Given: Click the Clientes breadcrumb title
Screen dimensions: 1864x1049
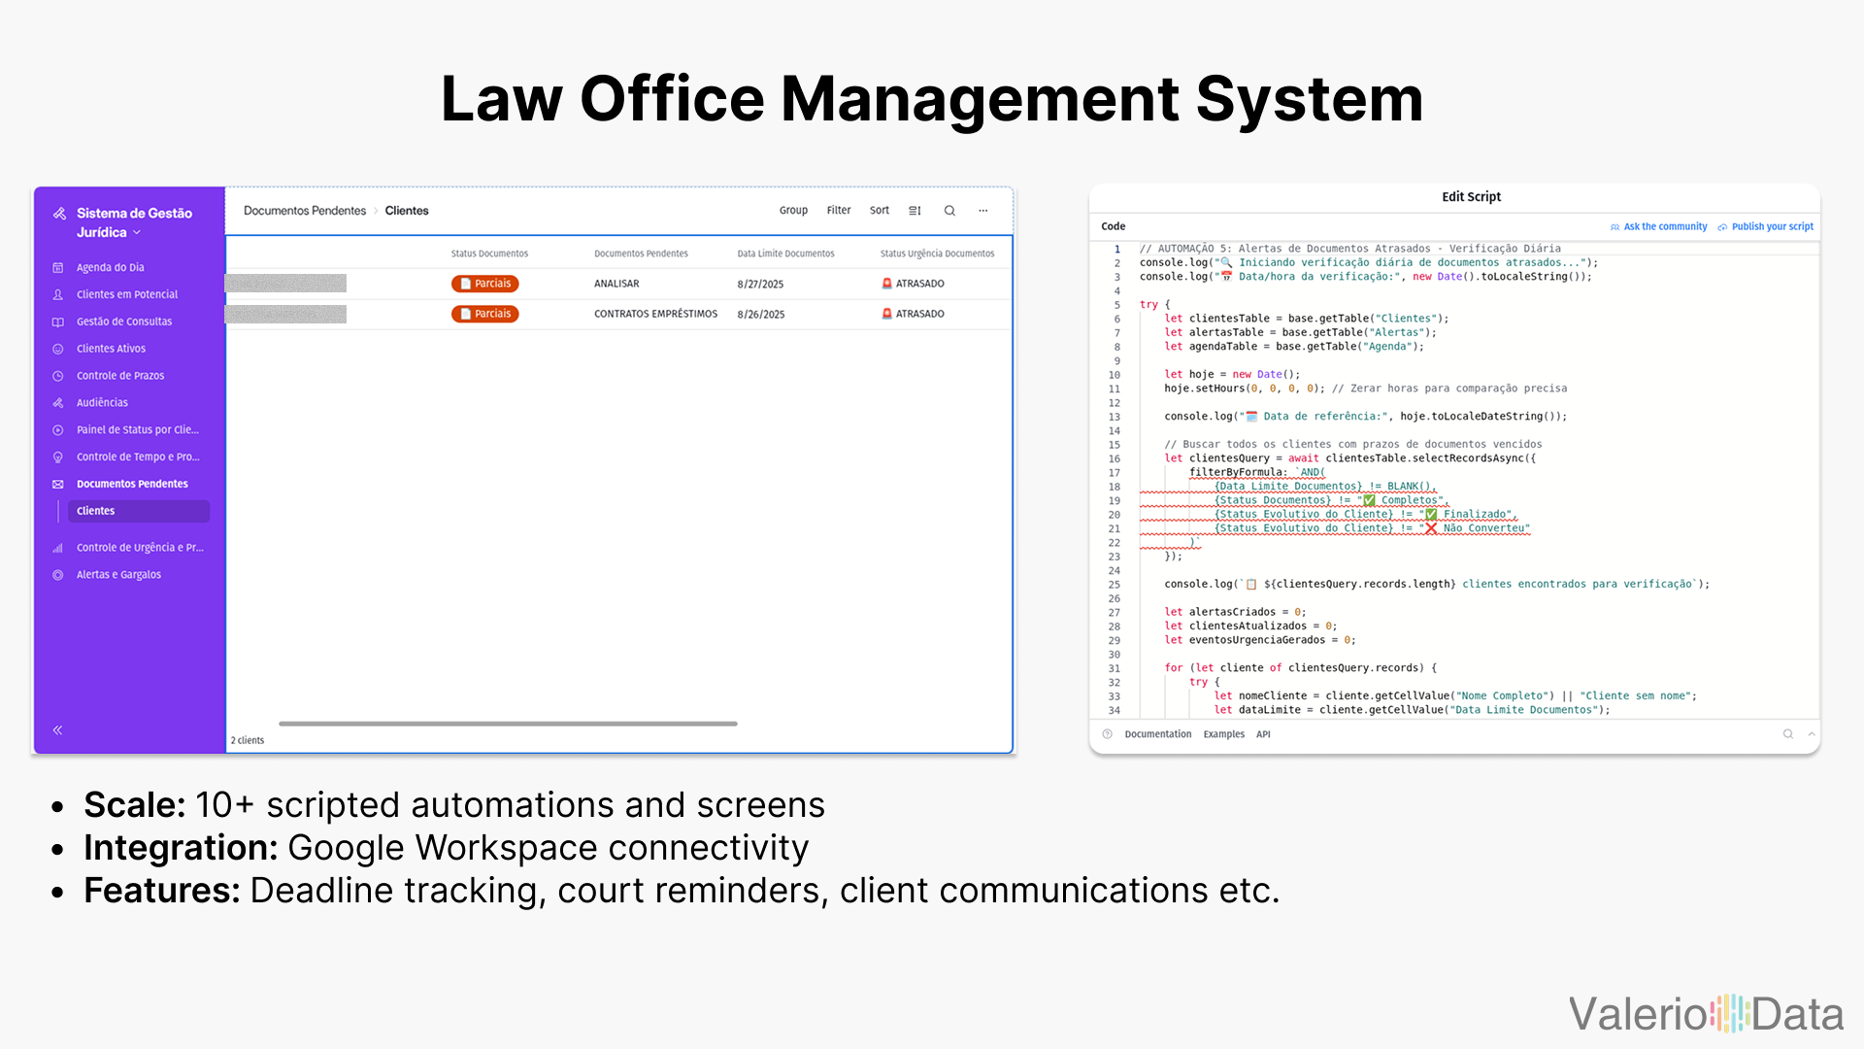Looking at the screenshot, I should [x=407, y=211].
